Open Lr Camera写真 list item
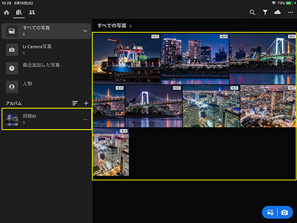This screenshot has width=297, height=223. [46, 49]
